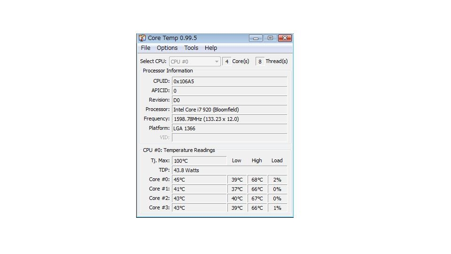This screenshot has height=254, width=451.
Task: Open the Options menu
Action: 167,48
